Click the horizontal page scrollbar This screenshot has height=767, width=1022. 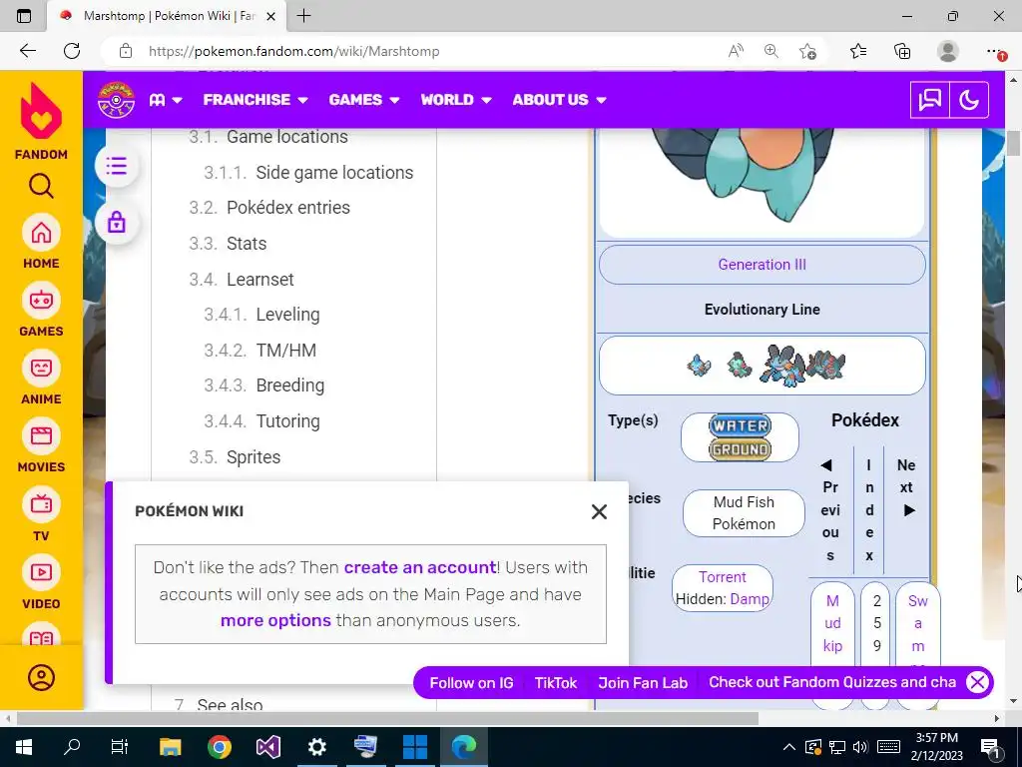pos(387,719)
